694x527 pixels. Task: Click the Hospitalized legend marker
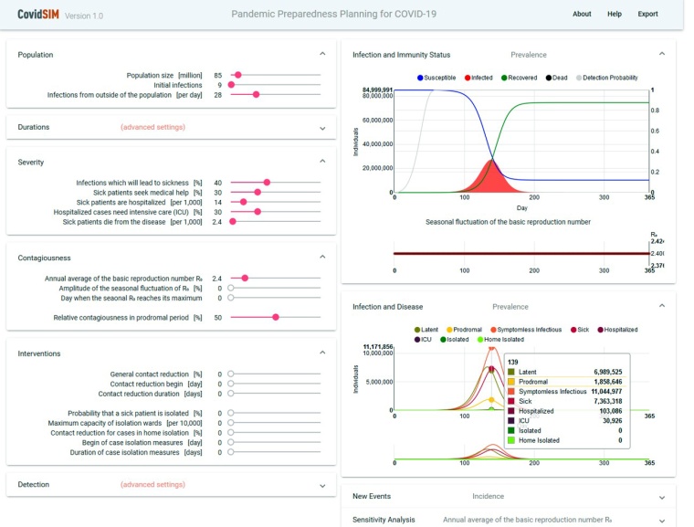[x=599, y=329]
